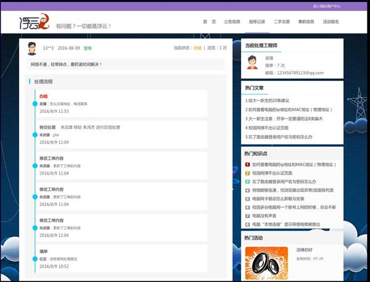
Task: Open knowledge item 网络能够连通 about browser layout
Action: click(293, 190)
